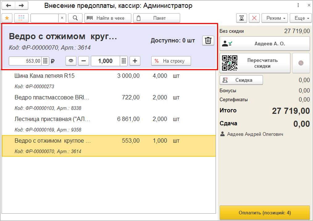The width and height of the screenshot is (313, 221).
Task: Click the magnifier search button
Action: pyautogui.click(x=75, y=18)
